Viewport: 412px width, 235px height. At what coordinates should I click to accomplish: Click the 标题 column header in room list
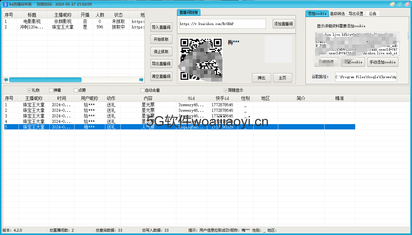click(x=32, y=15)
